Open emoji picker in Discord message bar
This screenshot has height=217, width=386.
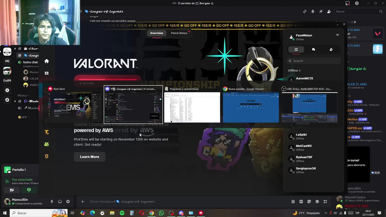(317, 202)
